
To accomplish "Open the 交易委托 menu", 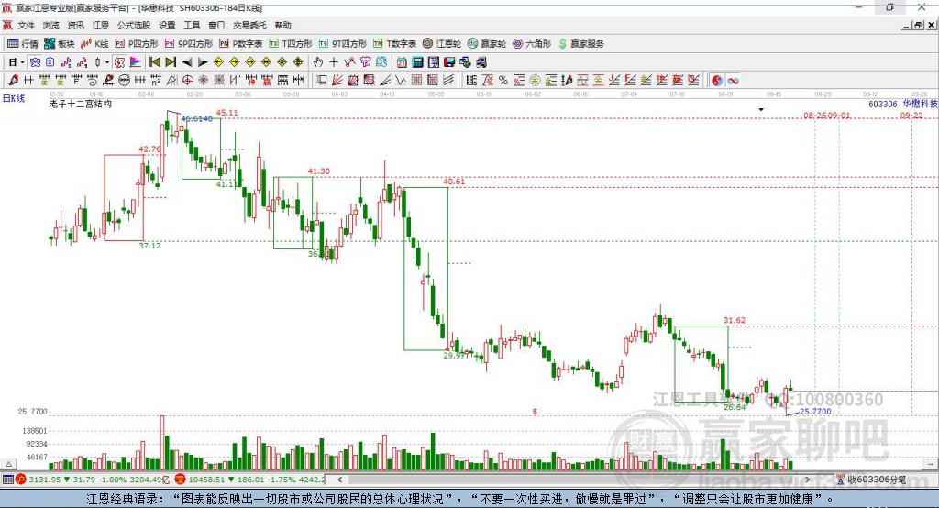I will coord(249,25).
